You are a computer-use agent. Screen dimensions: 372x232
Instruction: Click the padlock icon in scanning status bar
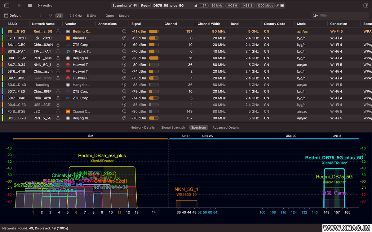pyautogui.click(x=195, y=6)
